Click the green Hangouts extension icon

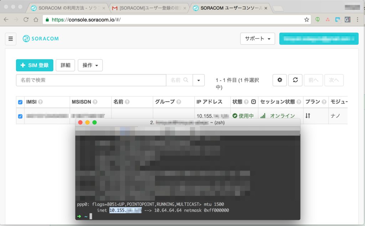318,20
